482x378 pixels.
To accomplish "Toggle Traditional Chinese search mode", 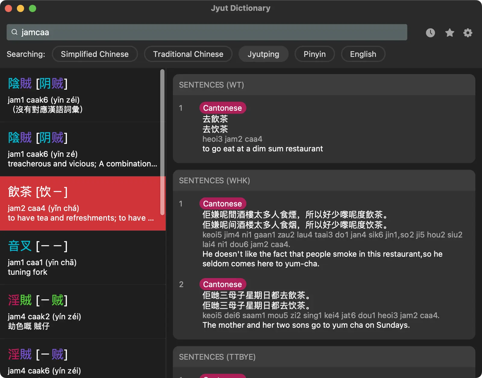I will tap(188, 54).
